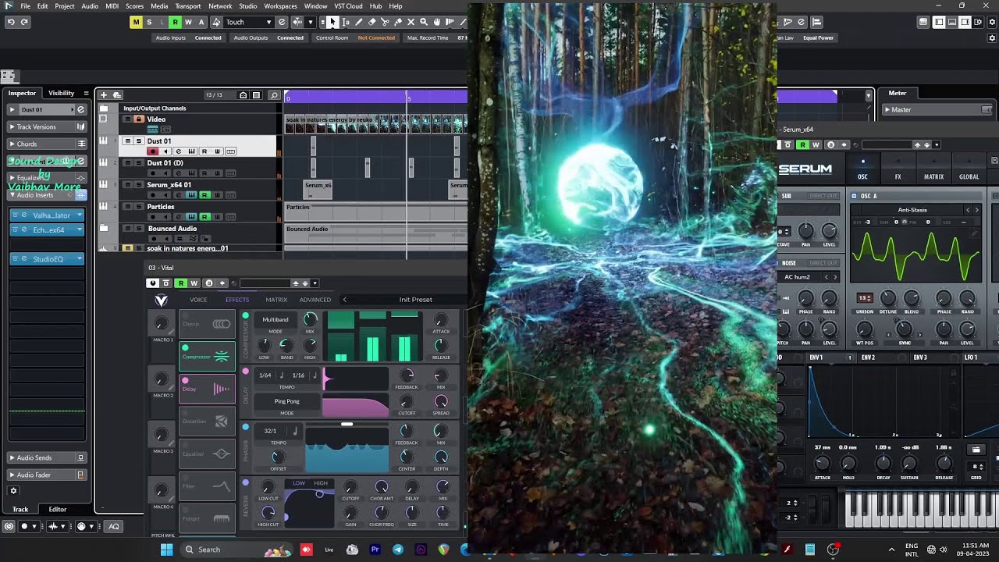Open the Vital plugin preset dropdown arrow
The width and height of the screenshot is (999, 562).
coord(315,283)
